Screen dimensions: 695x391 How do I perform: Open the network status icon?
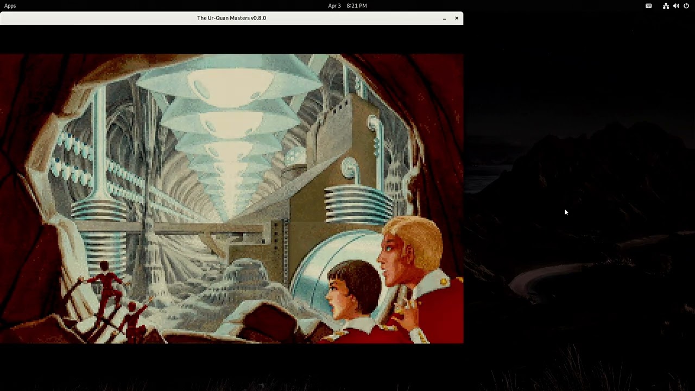666,5
